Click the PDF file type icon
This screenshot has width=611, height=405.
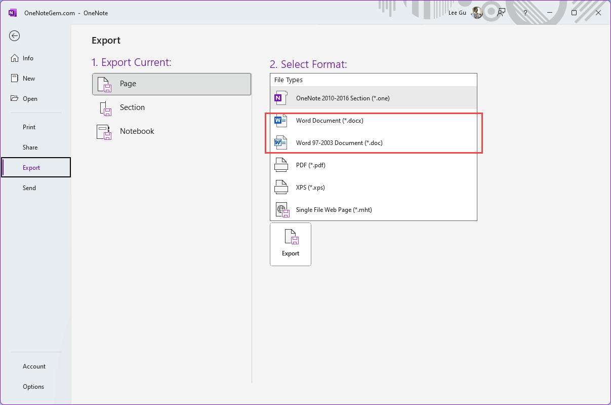[280, 165]
